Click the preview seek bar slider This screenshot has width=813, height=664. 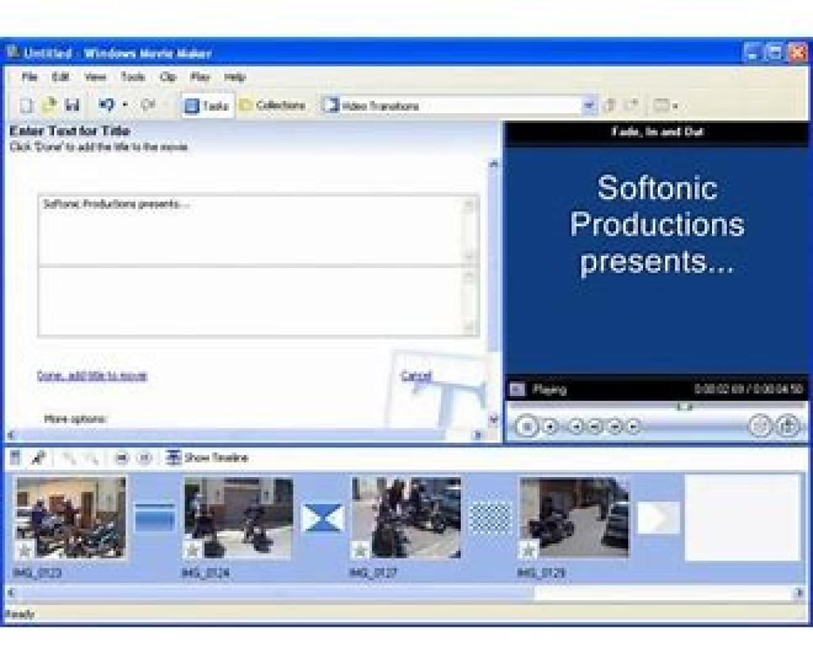[x=684, y=407]
